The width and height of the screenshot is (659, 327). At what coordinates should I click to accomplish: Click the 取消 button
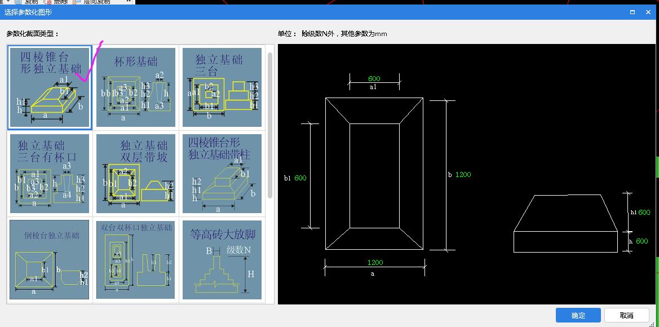pos(627,315)
